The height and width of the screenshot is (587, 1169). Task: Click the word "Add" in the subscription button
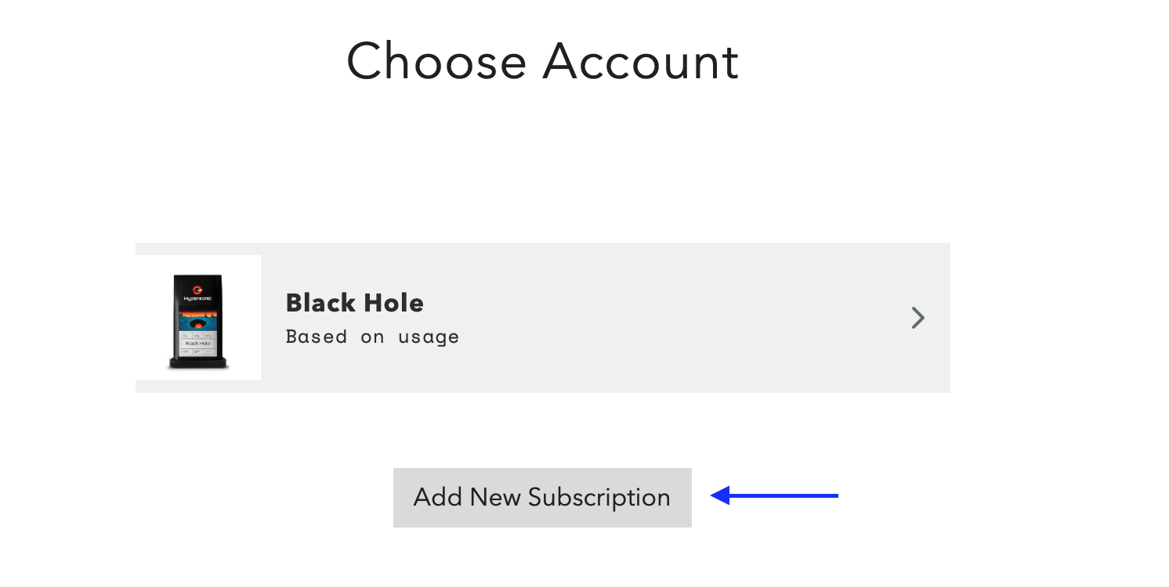coord(437,498)
